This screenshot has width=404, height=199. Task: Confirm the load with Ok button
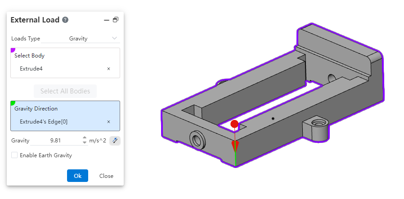77,176
